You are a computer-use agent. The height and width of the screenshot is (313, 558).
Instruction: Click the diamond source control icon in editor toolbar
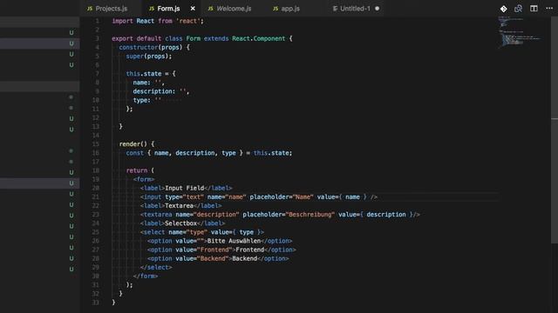tap(504, 9)
